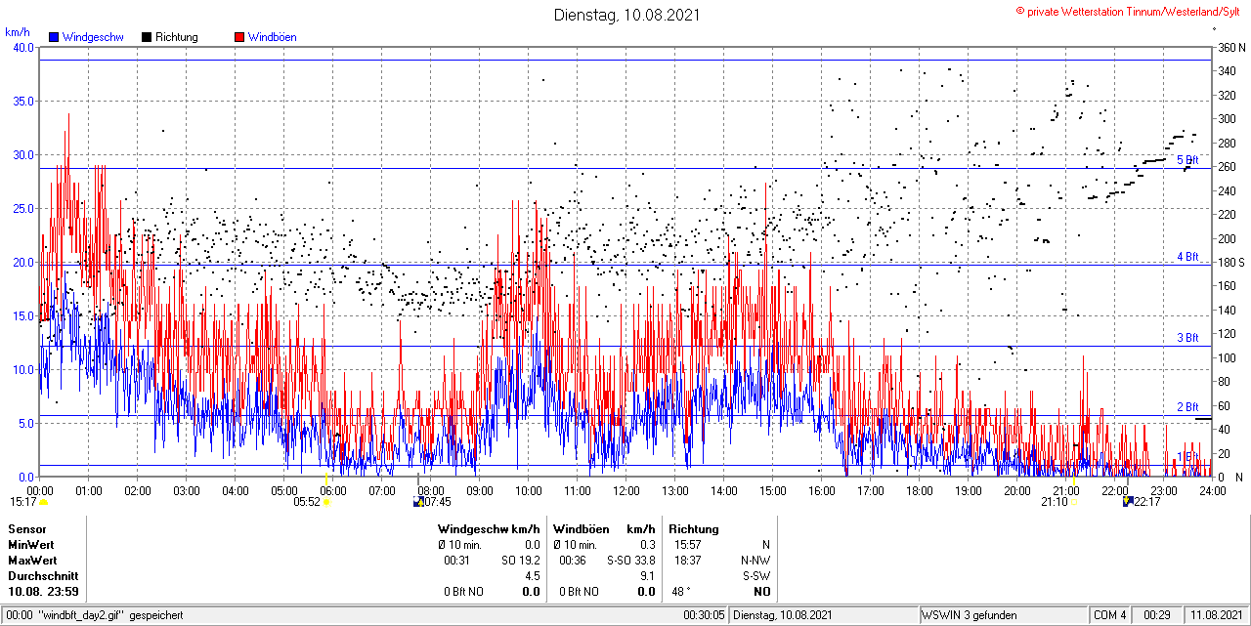1251x626 pixels.
Task: Click the moon icon next to 07:45
Action: 419,501
